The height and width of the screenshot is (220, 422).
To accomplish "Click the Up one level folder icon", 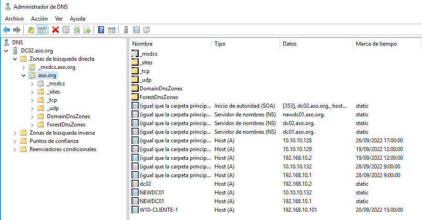I will point(31,30).
